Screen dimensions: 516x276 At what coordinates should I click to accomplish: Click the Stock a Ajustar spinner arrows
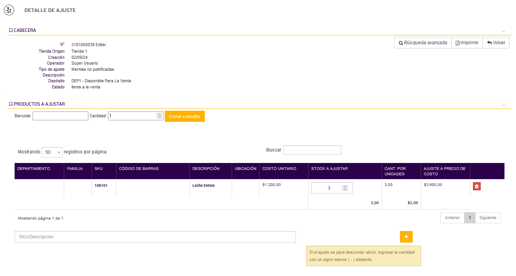pos(345,188)
